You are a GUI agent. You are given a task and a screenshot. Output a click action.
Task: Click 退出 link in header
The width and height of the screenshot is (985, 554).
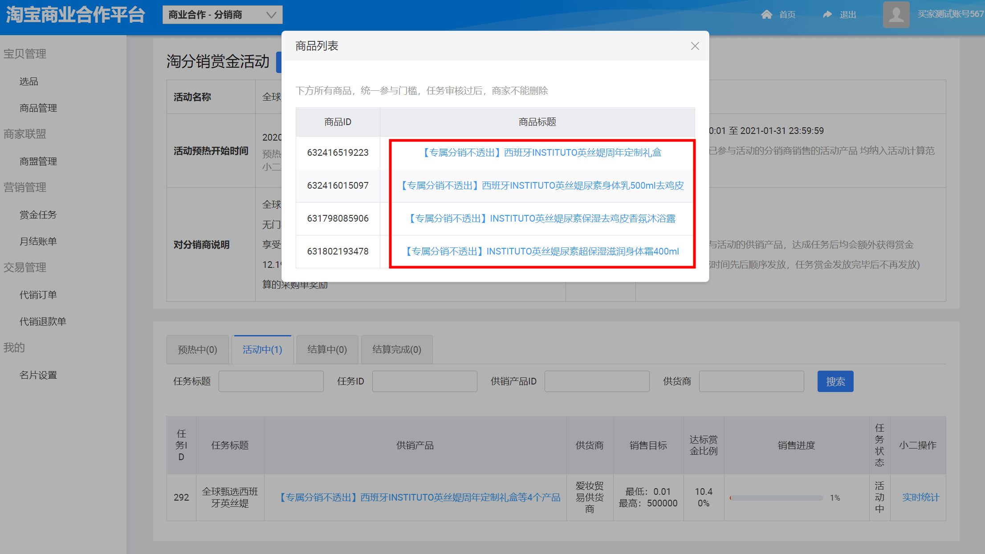848,15
